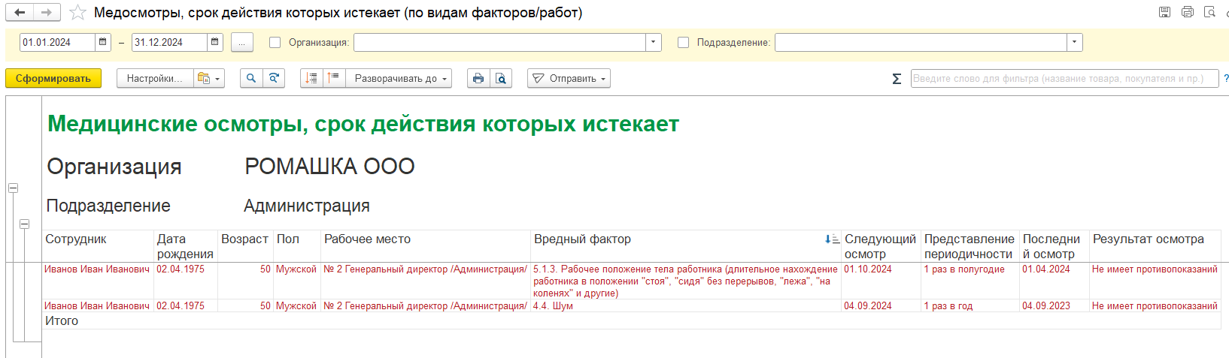This screenshot has height=358, width=1229.
Task: Click the Подразделение input field
Action: pyautogui.click(x=921, y=42)
